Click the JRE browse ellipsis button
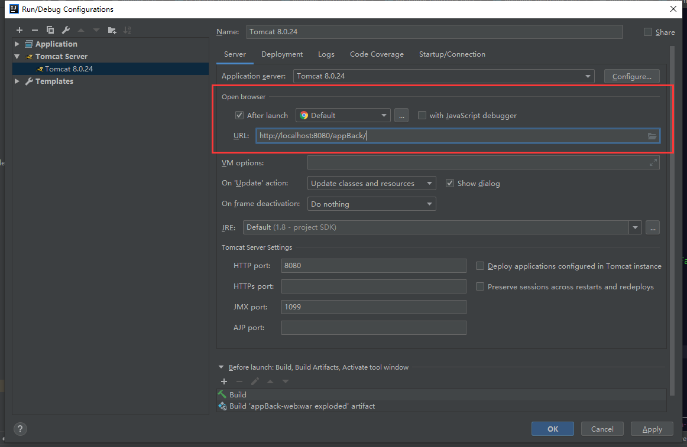This screenshot has width=687, height=447. click(x=653, y=227)
